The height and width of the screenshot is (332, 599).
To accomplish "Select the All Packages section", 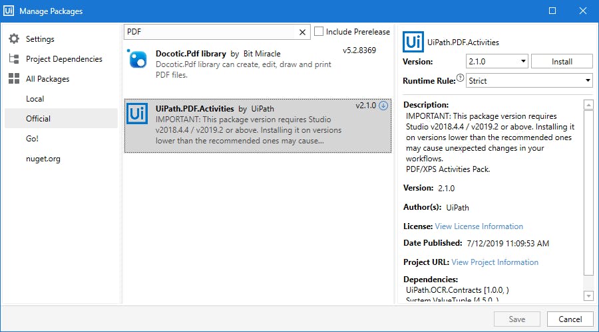I will point(47,78).
